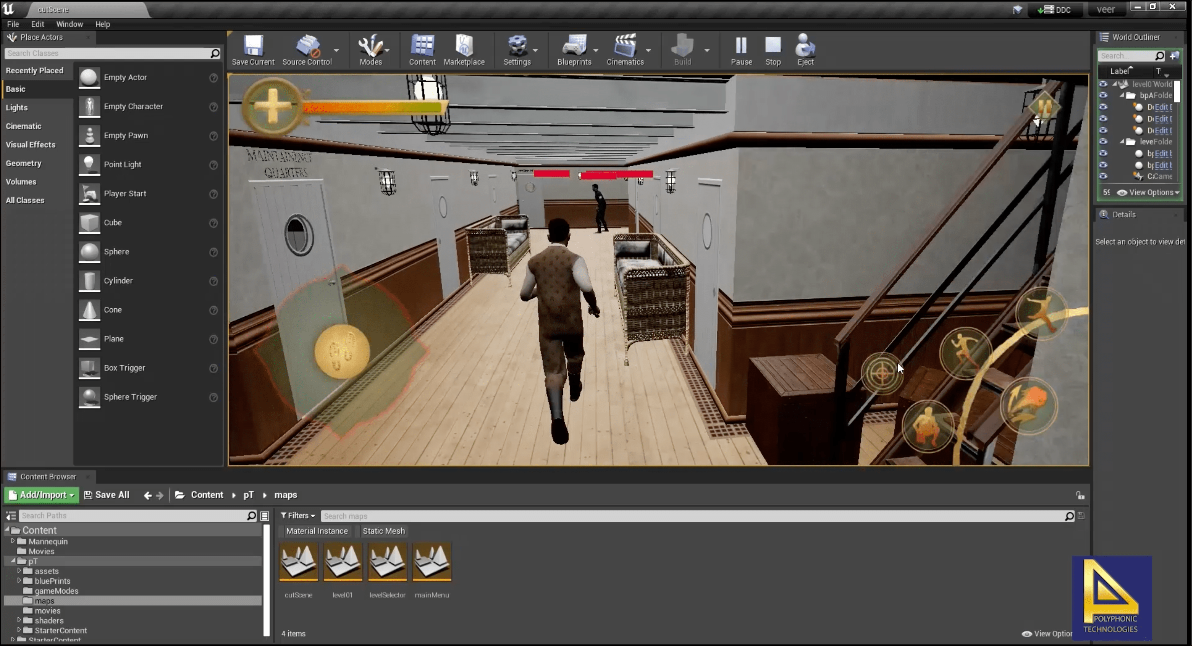The image size is (1192, 646).
Task: Toggle visibility of the bpA folder
Action: [x=1103, y=95]
